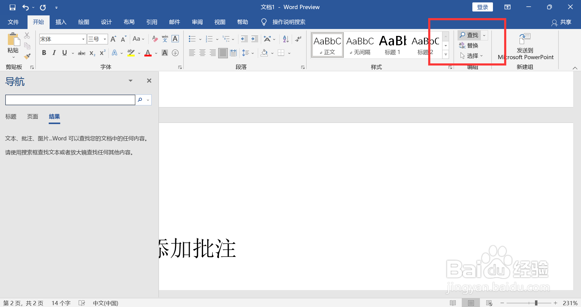This screenshot has width=581, height=307.
Task: Apply the 标题 1 style
Action: [x=392, y=45]
